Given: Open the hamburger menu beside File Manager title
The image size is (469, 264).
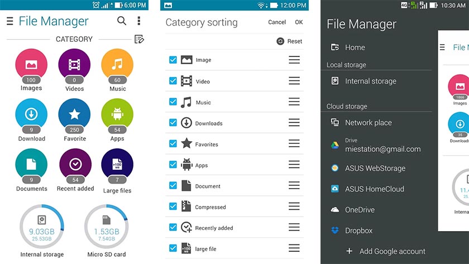Looking at the screenshot, I should [9, 21].
